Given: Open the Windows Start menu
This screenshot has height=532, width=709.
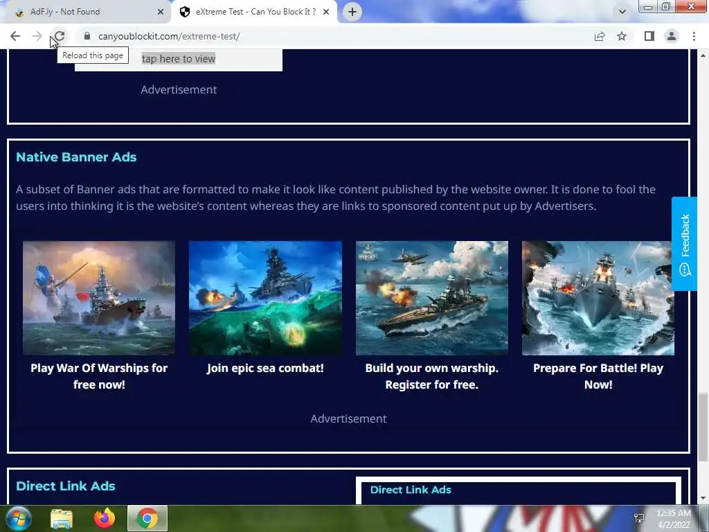Looking at the screenshot, I should click(18, 518).
